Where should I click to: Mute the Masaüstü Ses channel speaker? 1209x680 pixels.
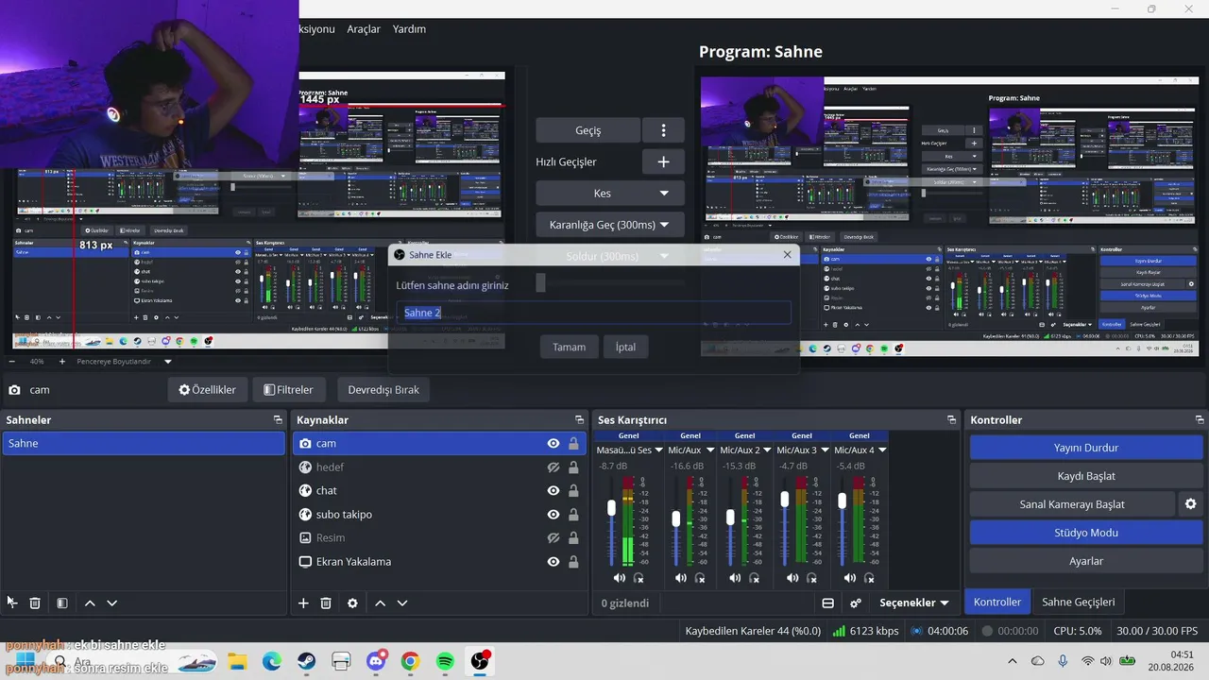(620, 578)
